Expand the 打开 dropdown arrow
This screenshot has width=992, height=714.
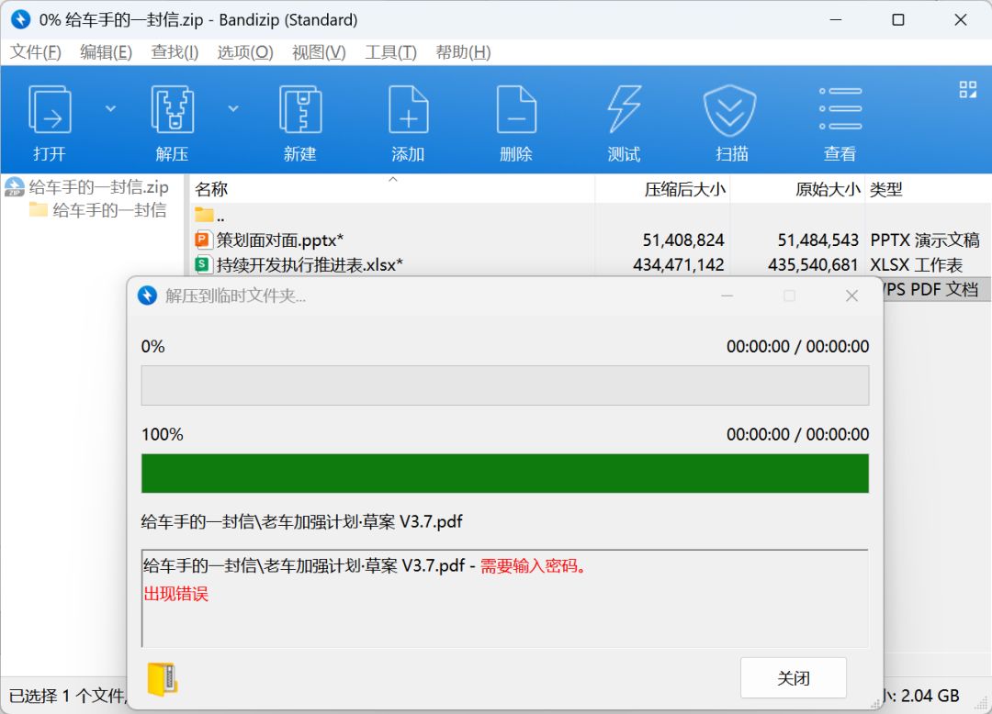click(111, 108)
